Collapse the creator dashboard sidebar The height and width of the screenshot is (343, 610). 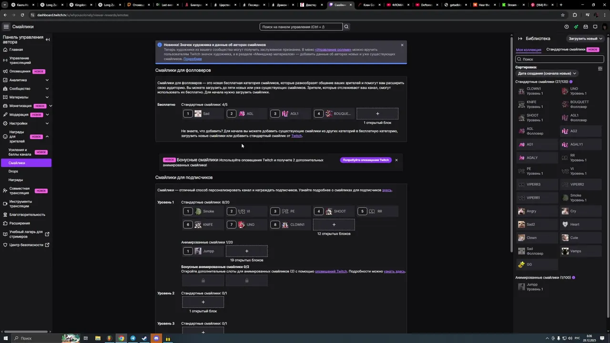[x=48, y=40]
